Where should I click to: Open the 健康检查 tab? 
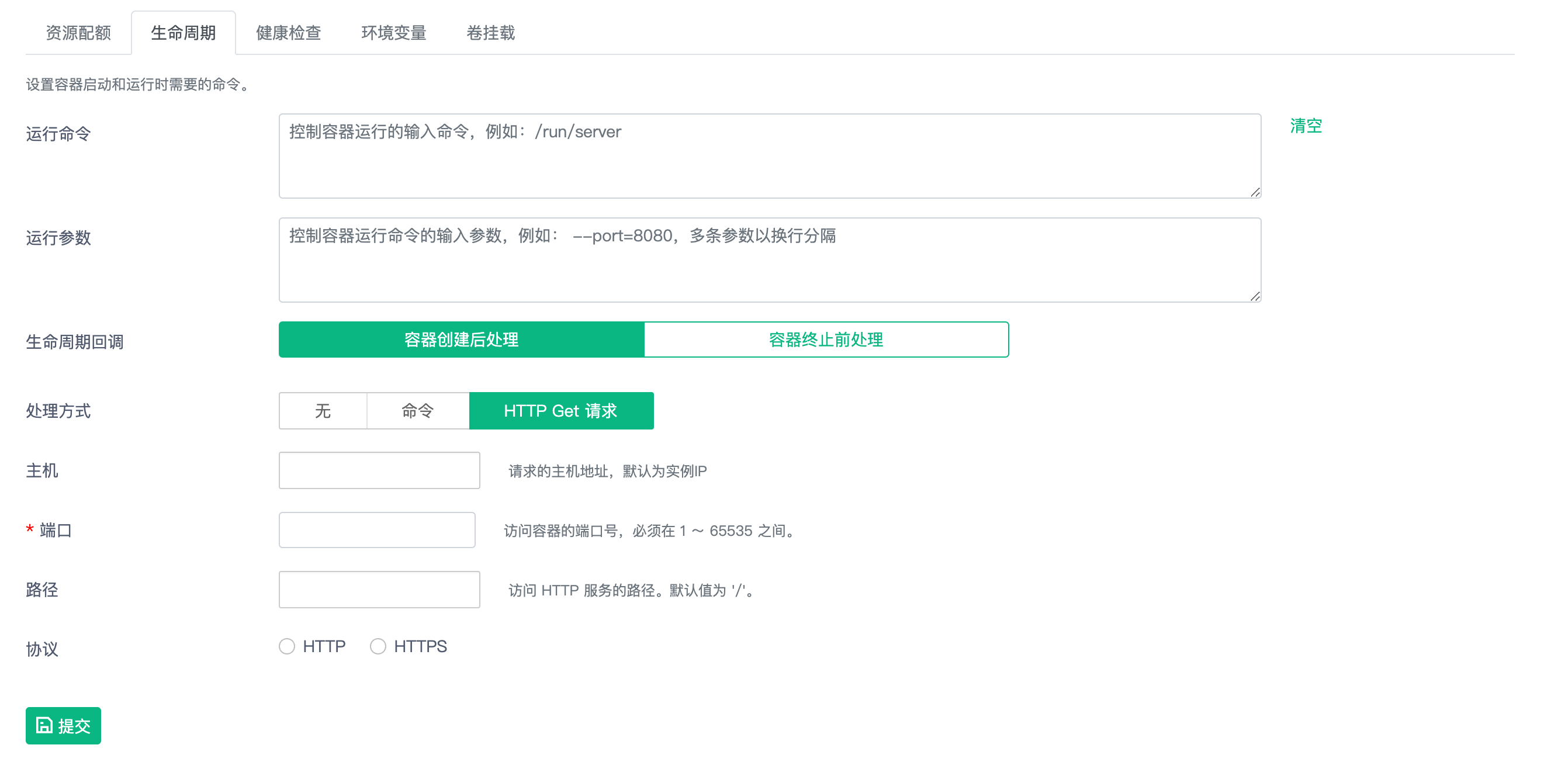click(288, 33)
